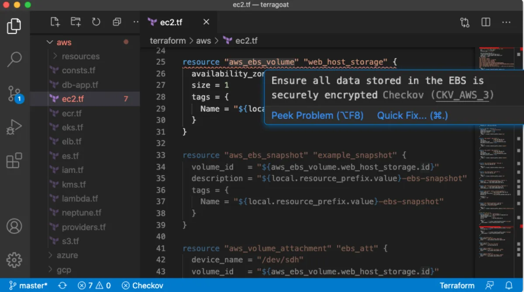The height and width of the screenshot is (292, 524).
Task: Open Source Control view with badge
Action: (14, 93)
